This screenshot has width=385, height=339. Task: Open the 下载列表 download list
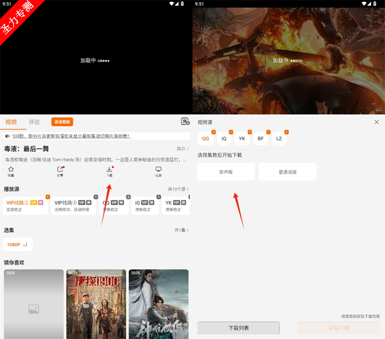239,328
